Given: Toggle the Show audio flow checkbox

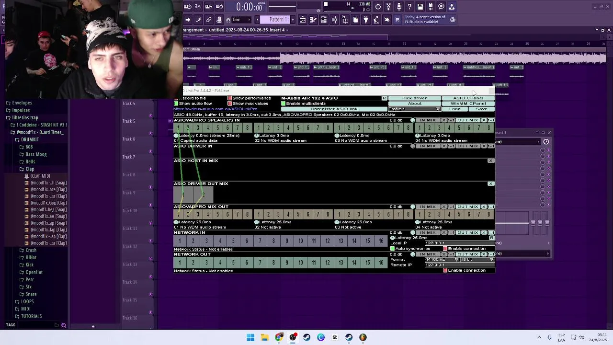Looking at the screenshot, I should pos(176,103).
